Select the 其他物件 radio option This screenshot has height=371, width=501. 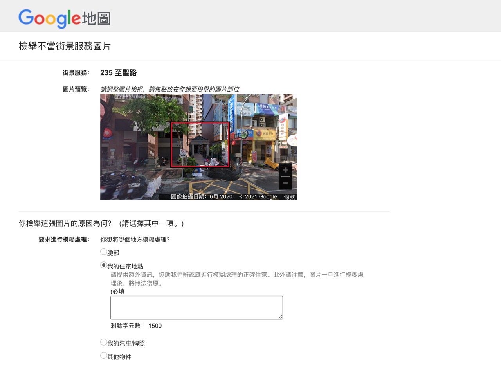tap(104, 355)
